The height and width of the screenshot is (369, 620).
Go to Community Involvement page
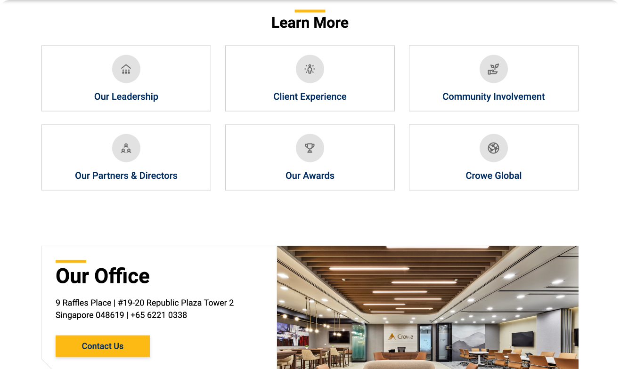pyautogui.click(x=494, y=96)
